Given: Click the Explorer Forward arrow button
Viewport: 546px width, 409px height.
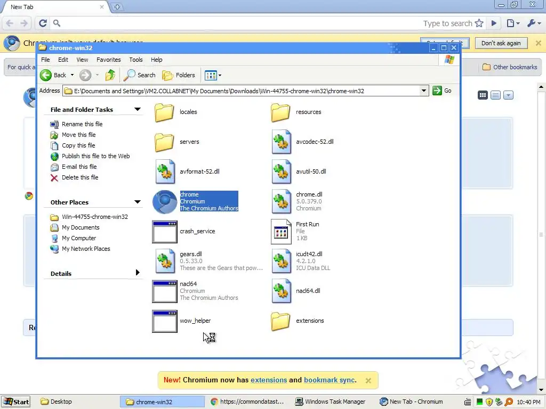Looking at the screenshot, I should [85, 75].
